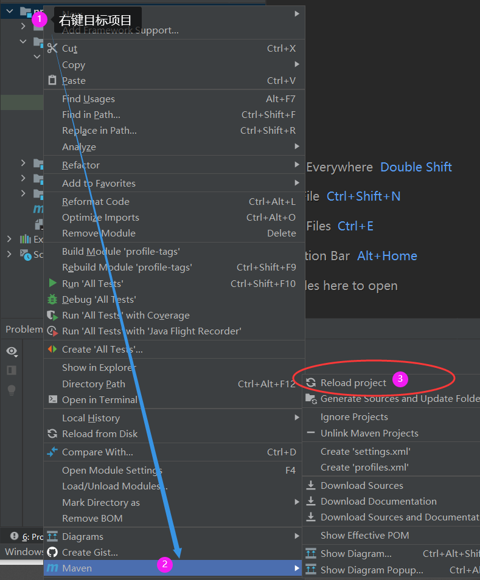
Task: Click the GitHub icon beside Create Gist
Action: click(54, 552)
